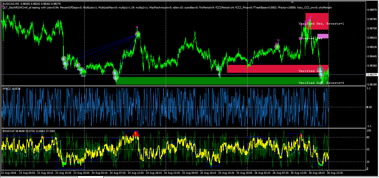Click the PFE(2) -0.0538 indicator label

pos(12,89)
